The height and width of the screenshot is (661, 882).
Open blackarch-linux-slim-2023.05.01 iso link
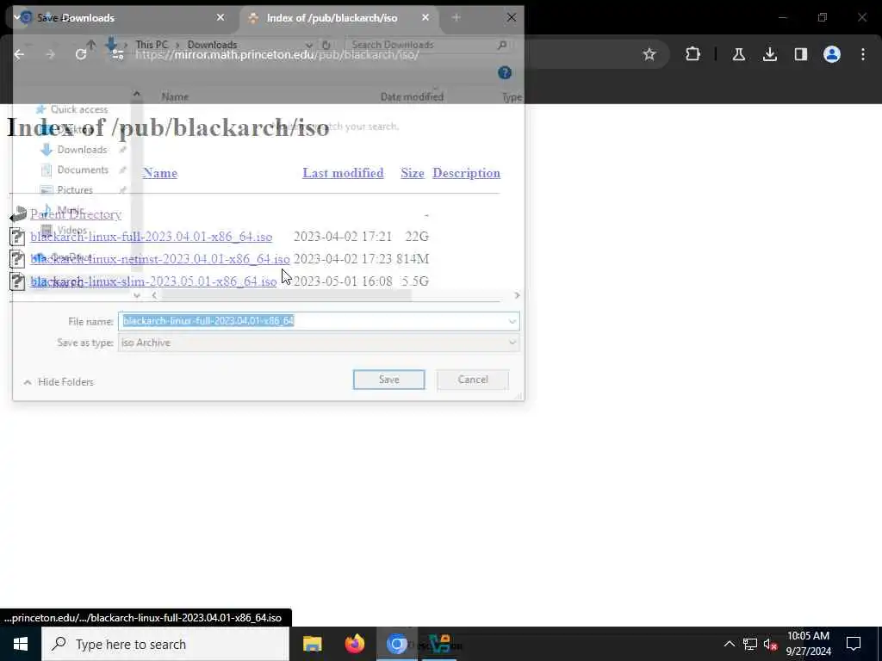(x=153, y=281)
